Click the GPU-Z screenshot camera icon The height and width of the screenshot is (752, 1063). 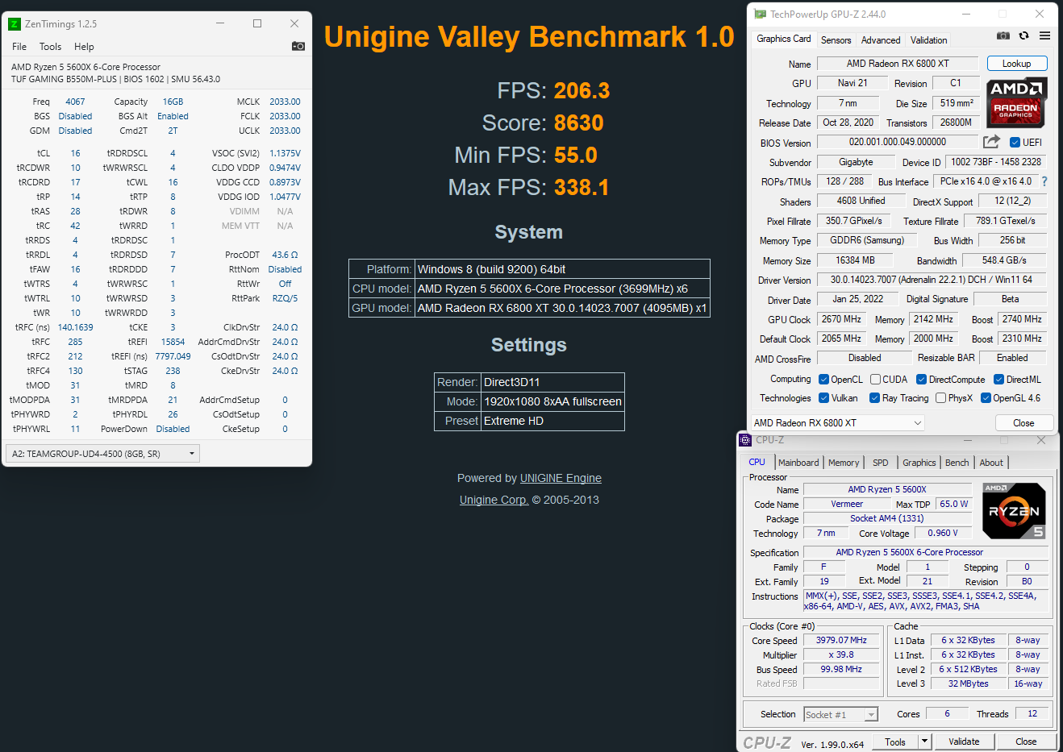(1003, 35)
